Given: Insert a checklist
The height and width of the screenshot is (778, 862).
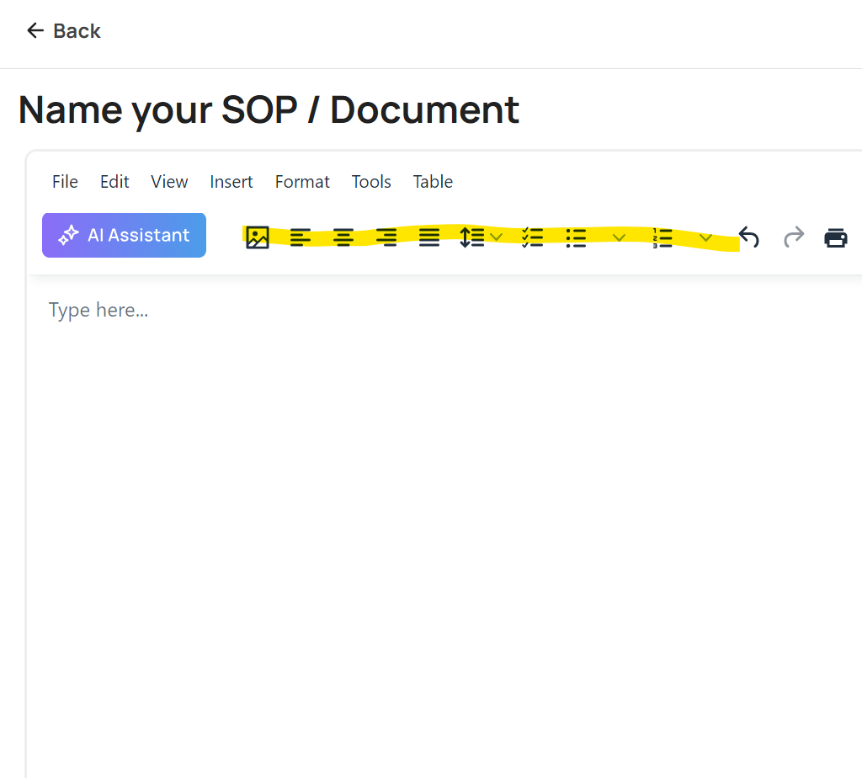Looking at the screenshot, I should 533,237.
